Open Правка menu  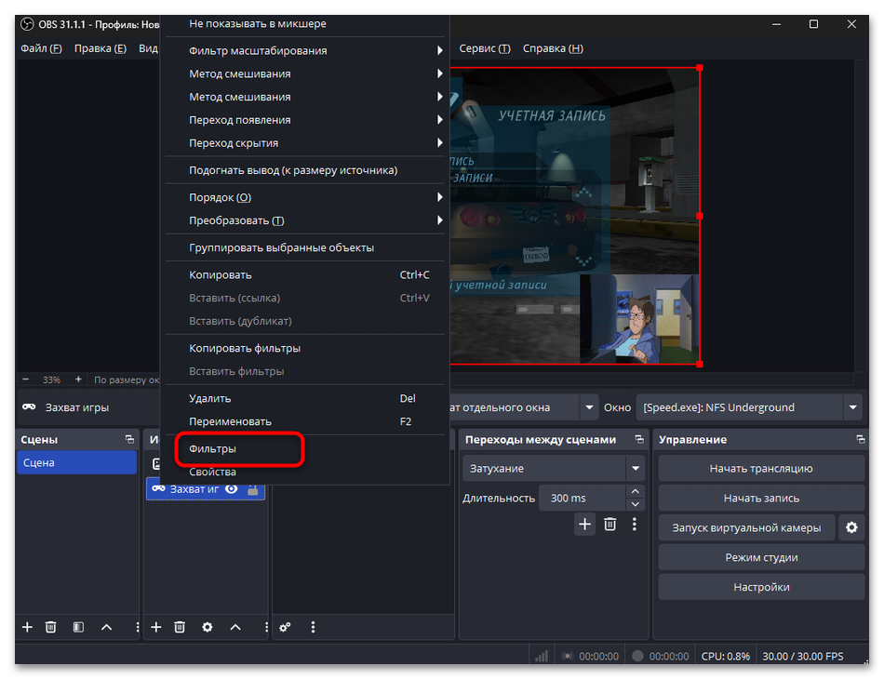(100, 48)
